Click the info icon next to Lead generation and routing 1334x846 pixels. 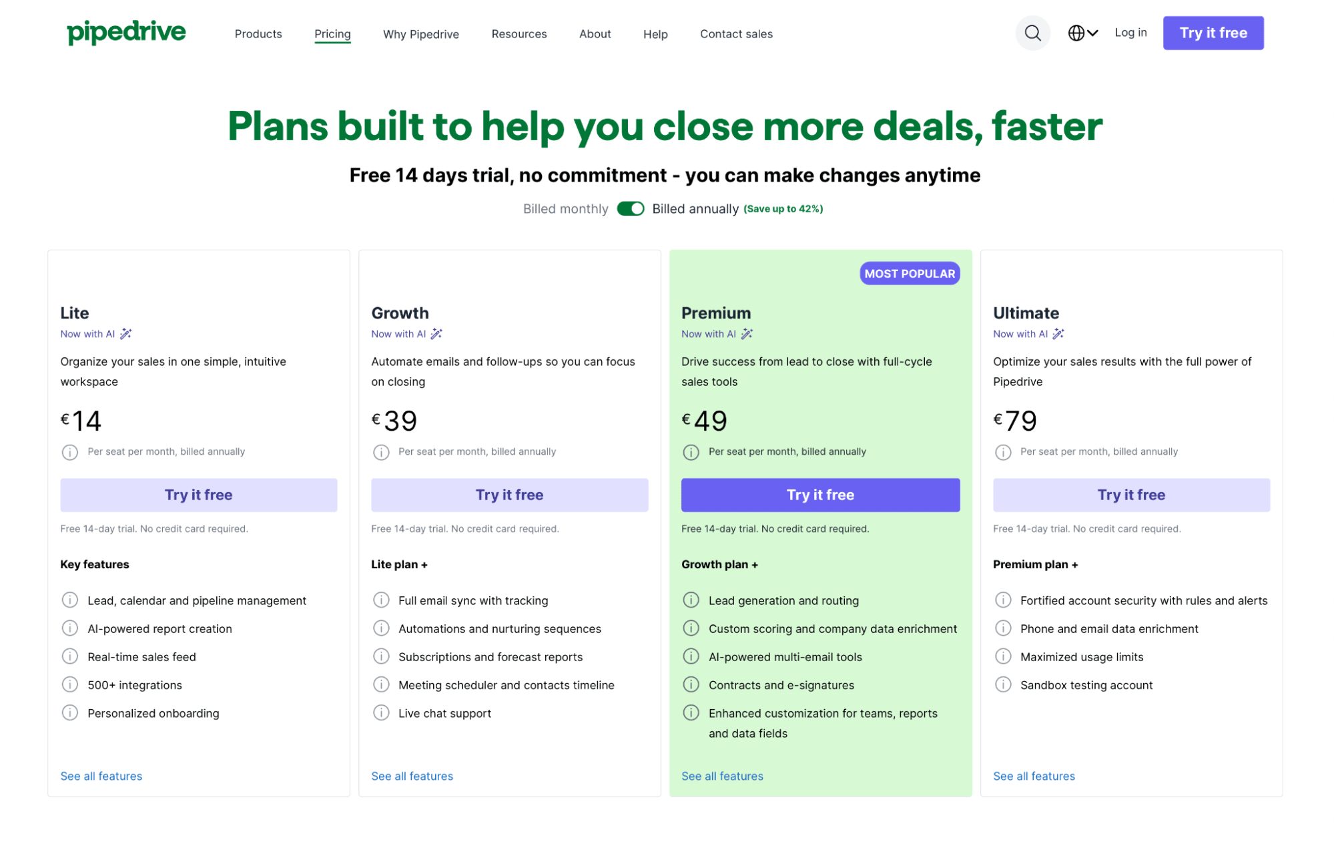click(691, 600)
